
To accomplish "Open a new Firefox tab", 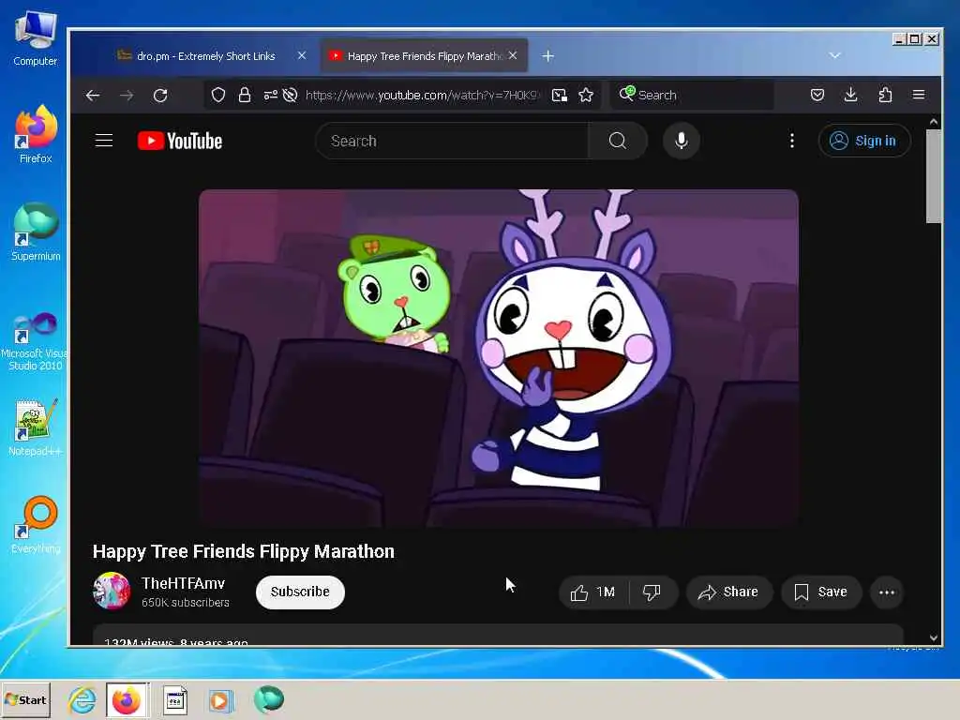I will 547,55.
